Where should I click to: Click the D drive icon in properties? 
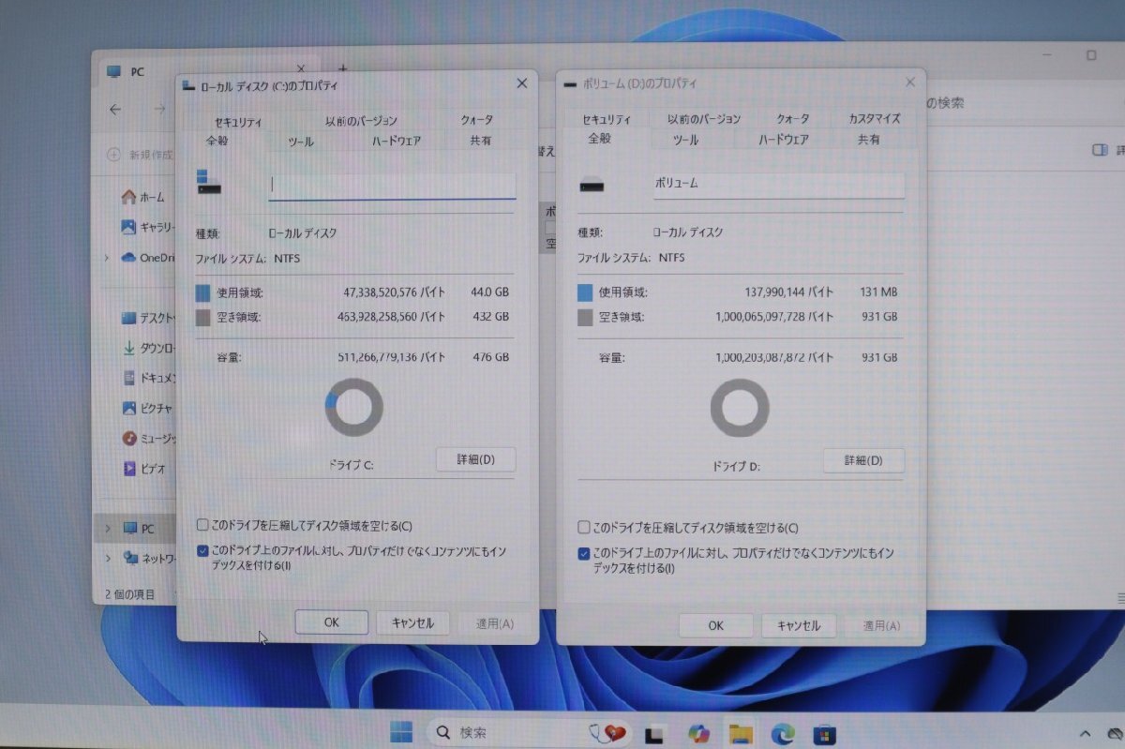(x=592, y=185)
